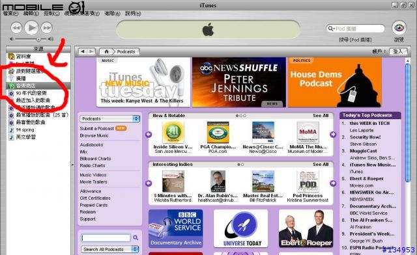The height and width of the screenshot is (255, 417).
Task: Open the Search All Podcasts dropdown
Action: pyautogui.click(x=110, y=249)
